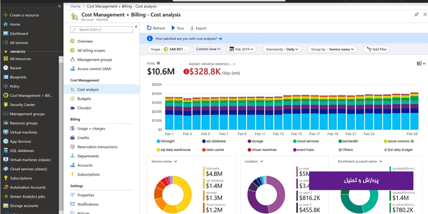Open SQL databases icon

pos(6,151)
